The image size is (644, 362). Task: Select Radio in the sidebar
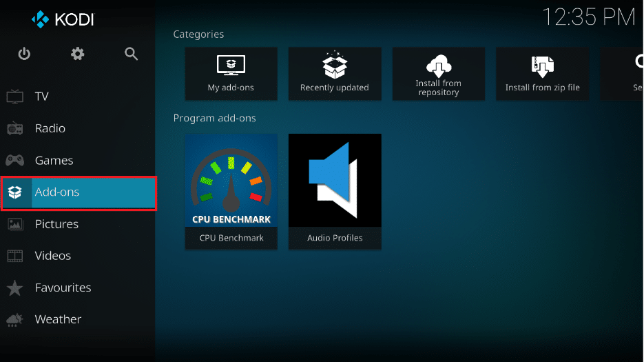point(50,128)
